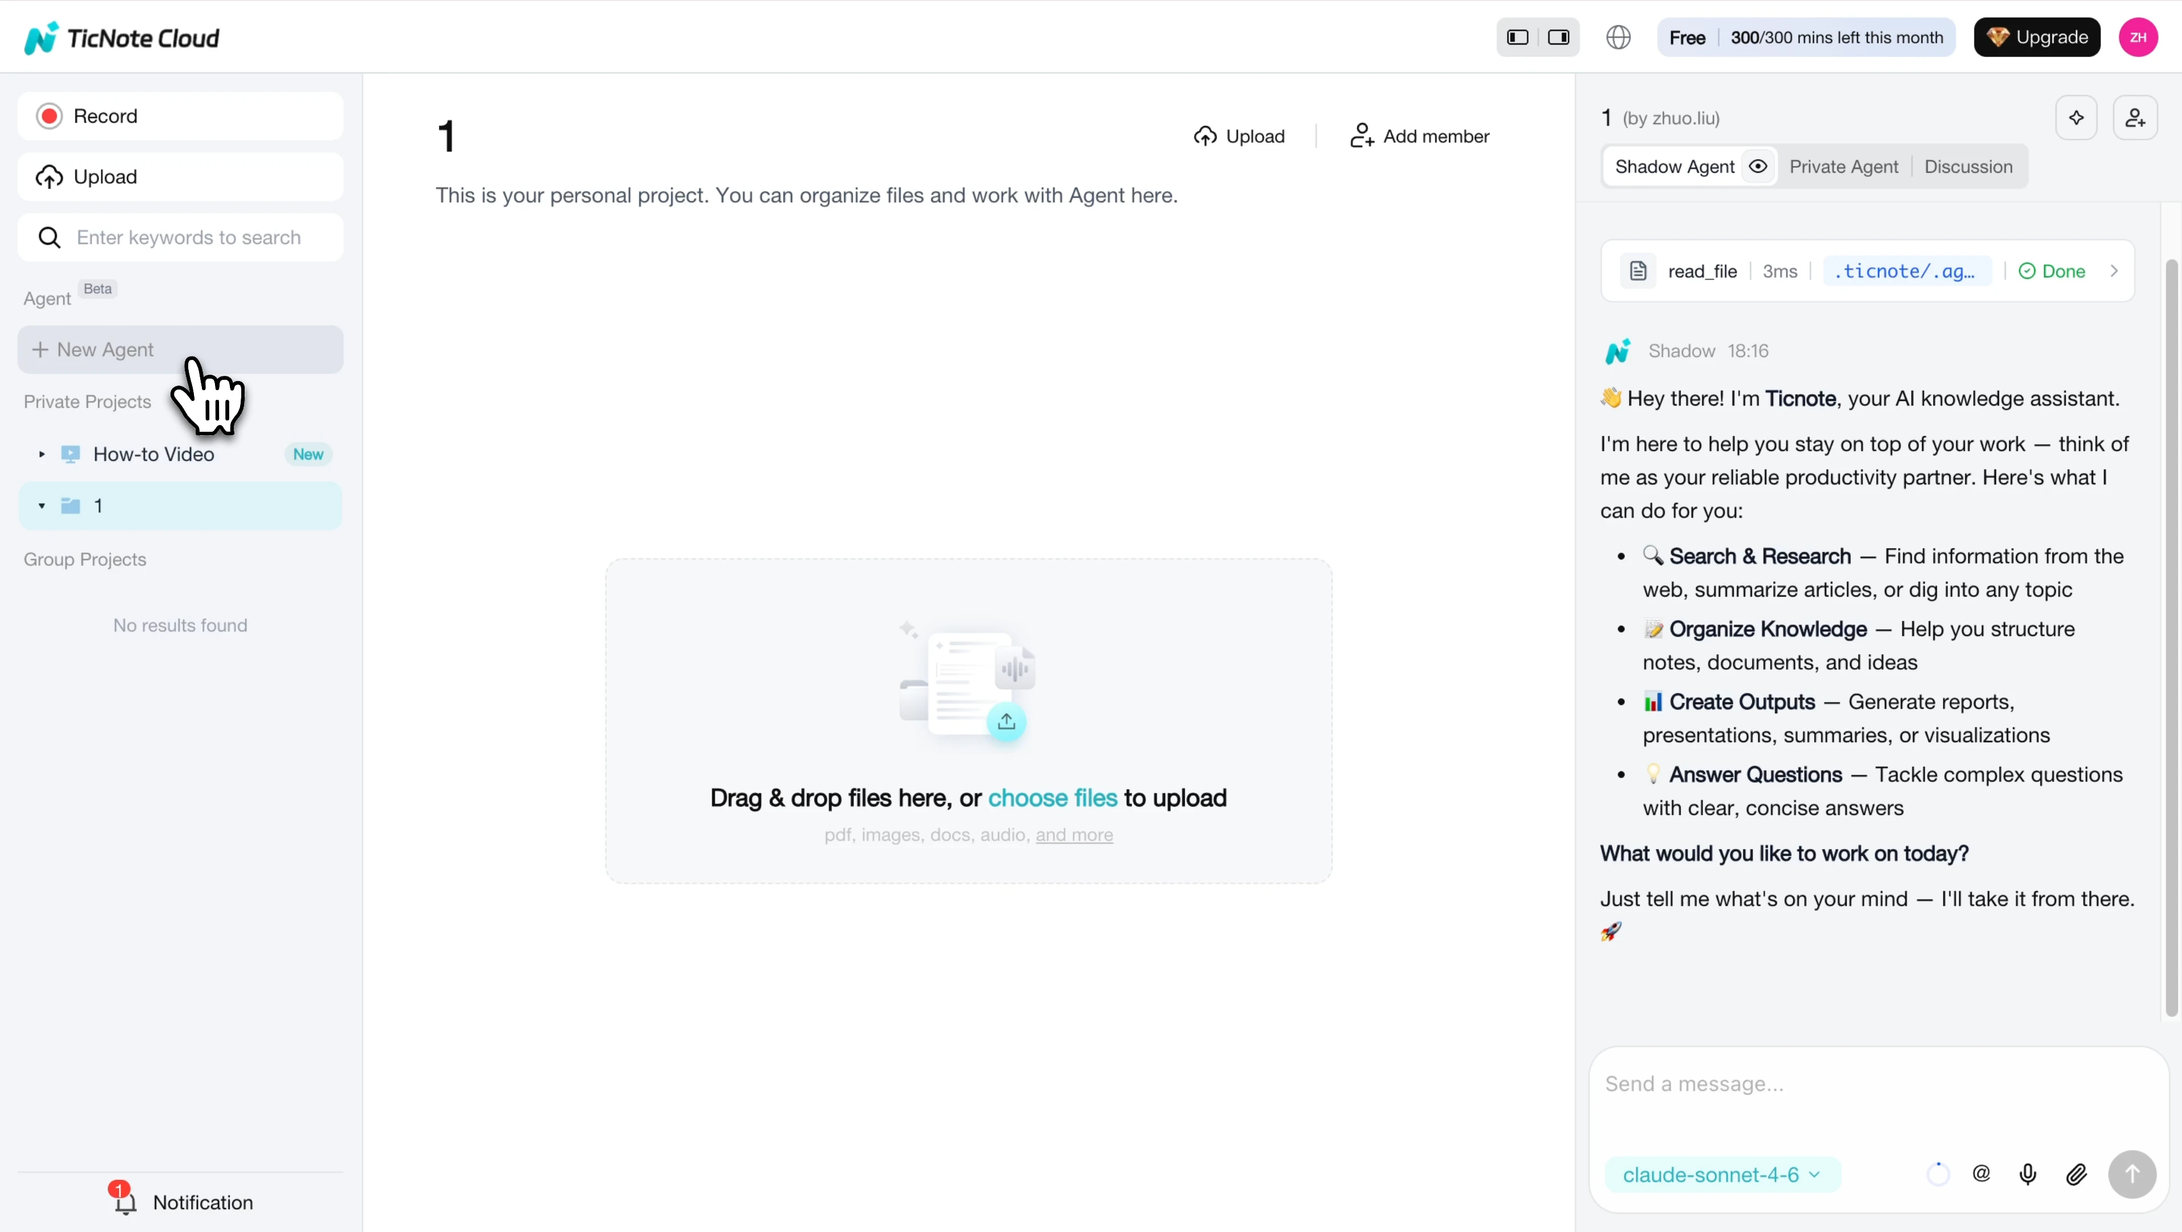
Task: Click Upload in project header
Action: tap(1239, 136)
